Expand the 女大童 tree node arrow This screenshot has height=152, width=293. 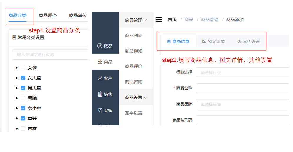tap(16, 78)
